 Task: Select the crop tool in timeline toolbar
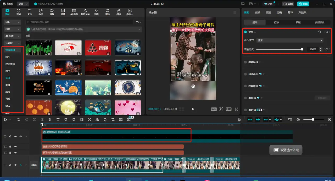coord(113,119)
